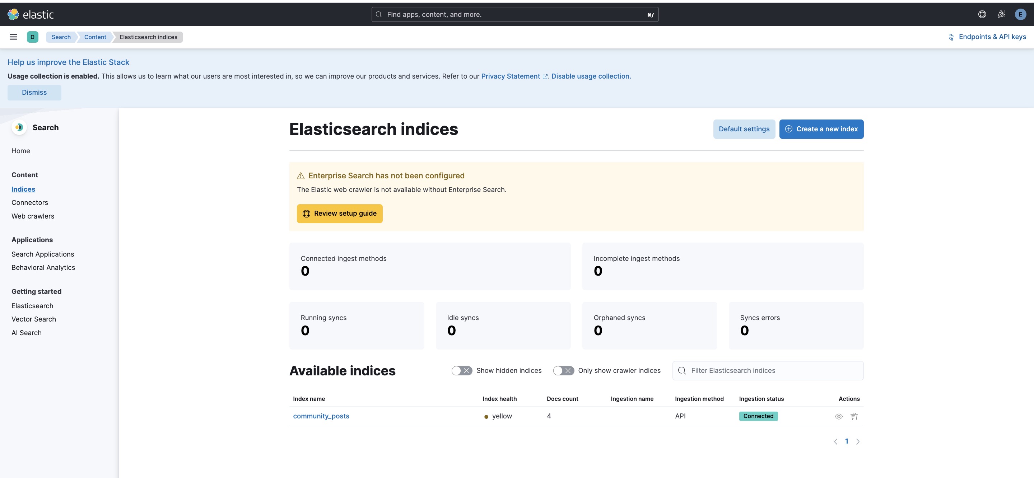Go to next page arrow

tap(858, 441)
